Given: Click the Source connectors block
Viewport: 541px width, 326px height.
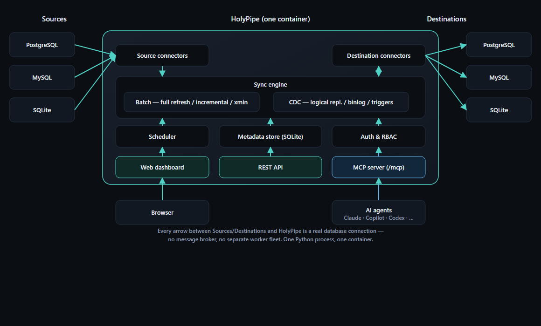Looking at the screenshot, I should point(162,55).
